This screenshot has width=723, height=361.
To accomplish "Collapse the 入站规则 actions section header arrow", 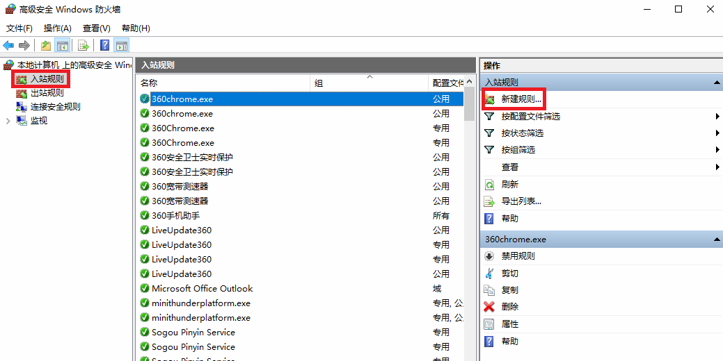I will (x=717, y=83).
